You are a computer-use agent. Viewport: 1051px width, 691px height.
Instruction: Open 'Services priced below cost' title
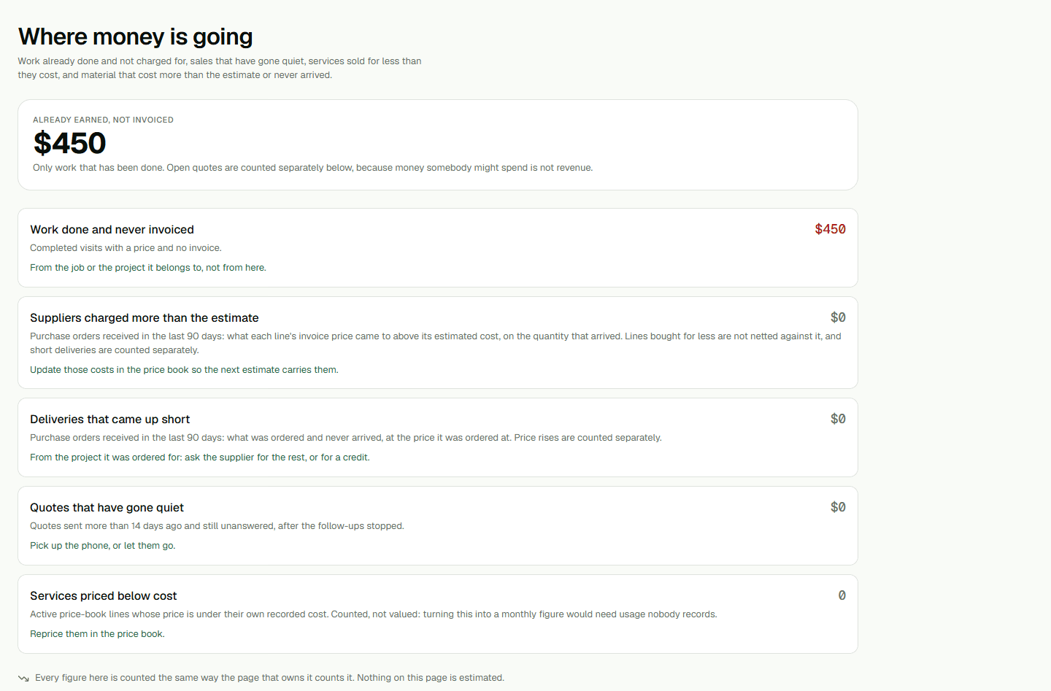click(103, 595)
